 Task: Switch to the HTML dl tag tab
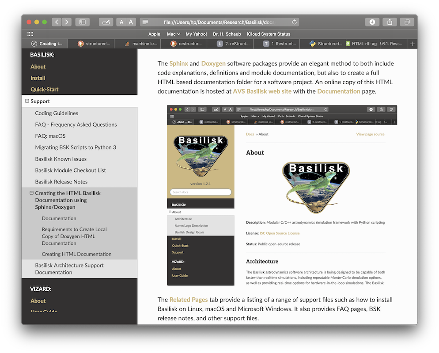[x=364, y=44]
